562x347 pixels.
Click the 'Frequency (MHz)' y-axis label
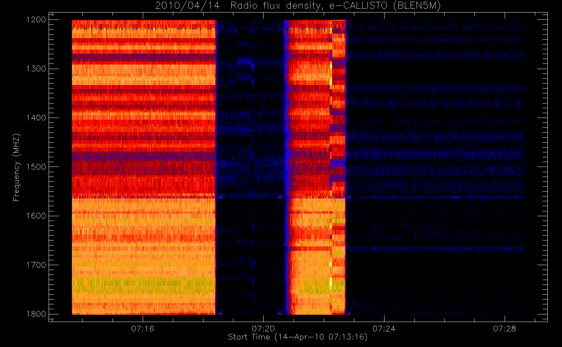16,167
